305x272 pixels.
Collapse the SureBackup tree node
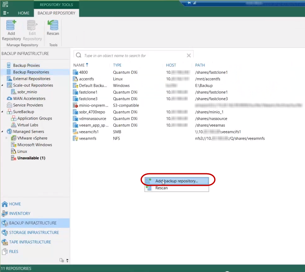3,112
